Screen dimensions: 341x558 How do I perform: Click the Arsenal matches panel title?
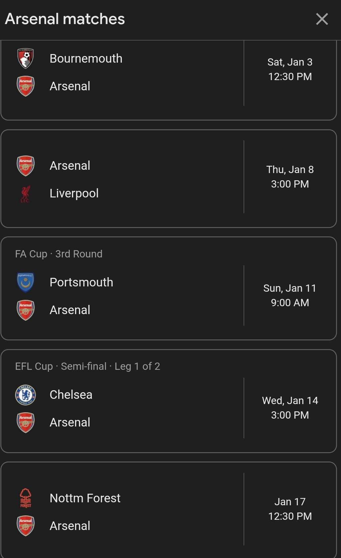point(65,19)
